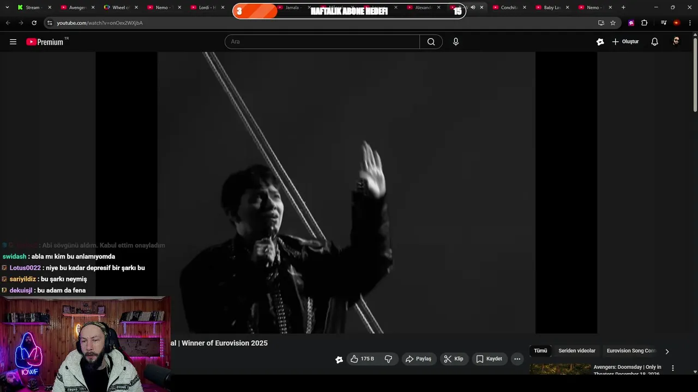
Task: Click the video title Winner of Eurovision 2025
Action: [225, 343]
